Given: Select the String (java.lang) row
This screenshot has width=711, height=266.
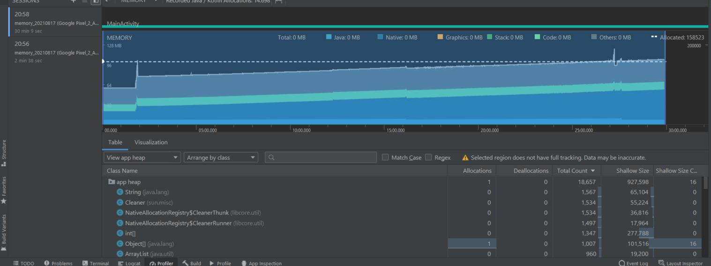Looking at the screenshot, I should click(x=403, y=192).
